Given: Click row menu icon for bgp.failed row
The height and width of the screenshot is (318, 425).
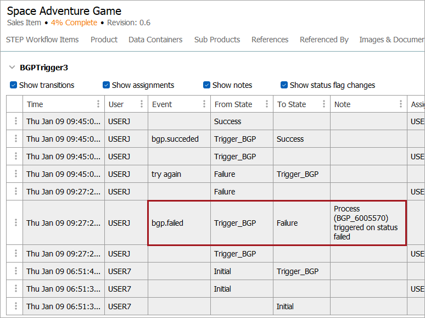Looking at the screenshot, I should tap(15, 223).
